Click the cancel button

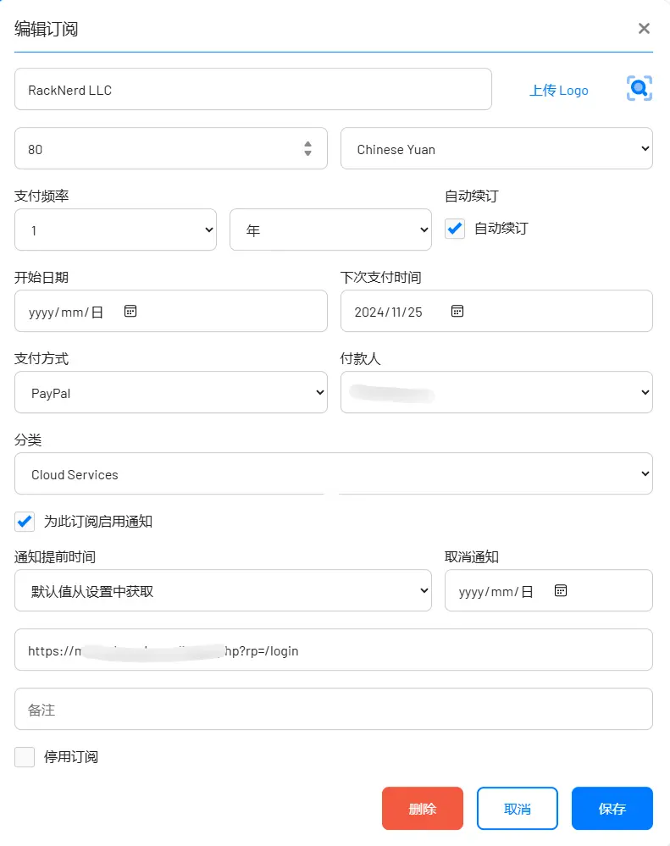517,808
